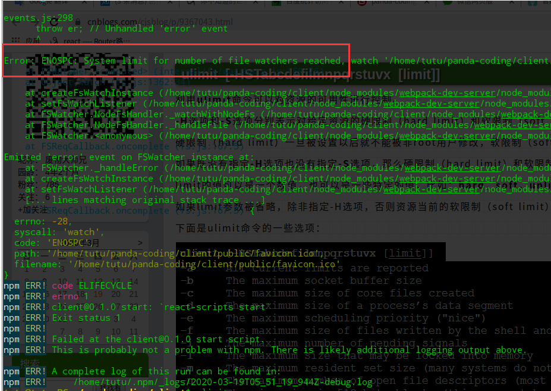This screenshot has width=551, height=391.
Task: Open the 应用 apps bookmark label
Action: [33, 41]
